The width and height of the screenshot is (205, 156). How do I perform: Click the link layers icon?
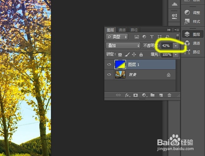[118, 95]
